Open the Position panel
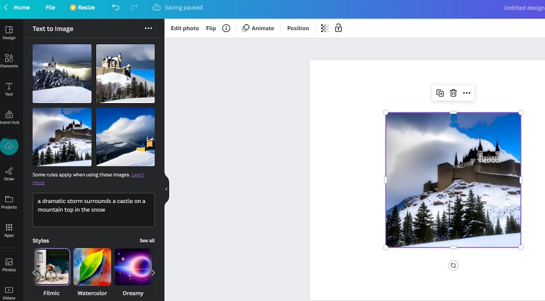This screenshot has width=545, height=301. tap(298, 28)
